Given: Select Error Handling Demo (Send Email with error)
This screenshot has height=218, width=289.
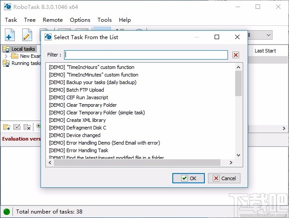Looking at the screenshot, I should click(x=105, y=143).
